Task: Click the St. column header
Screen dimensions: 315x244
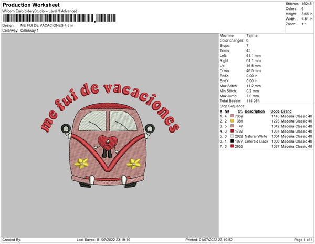Action: (240, 111)
